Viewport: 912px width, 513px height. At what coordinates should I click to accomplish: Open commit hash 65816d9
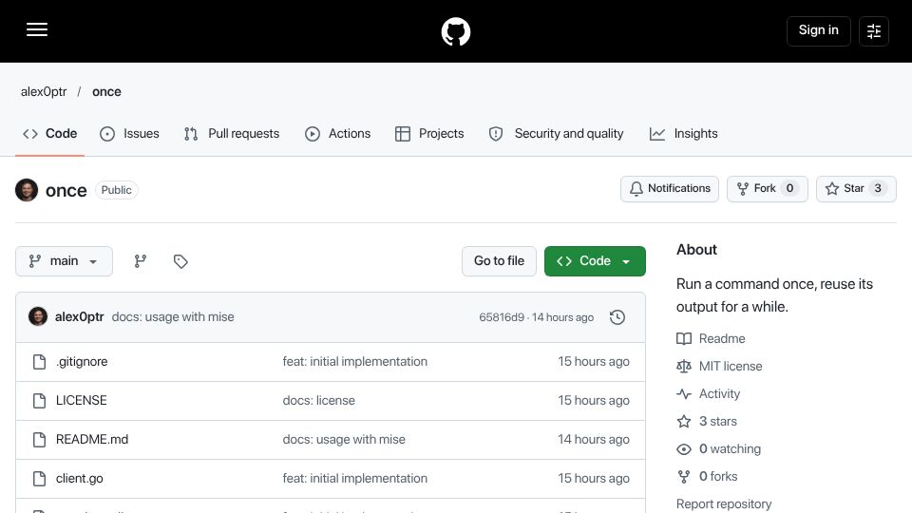click(x=502, y=317)
